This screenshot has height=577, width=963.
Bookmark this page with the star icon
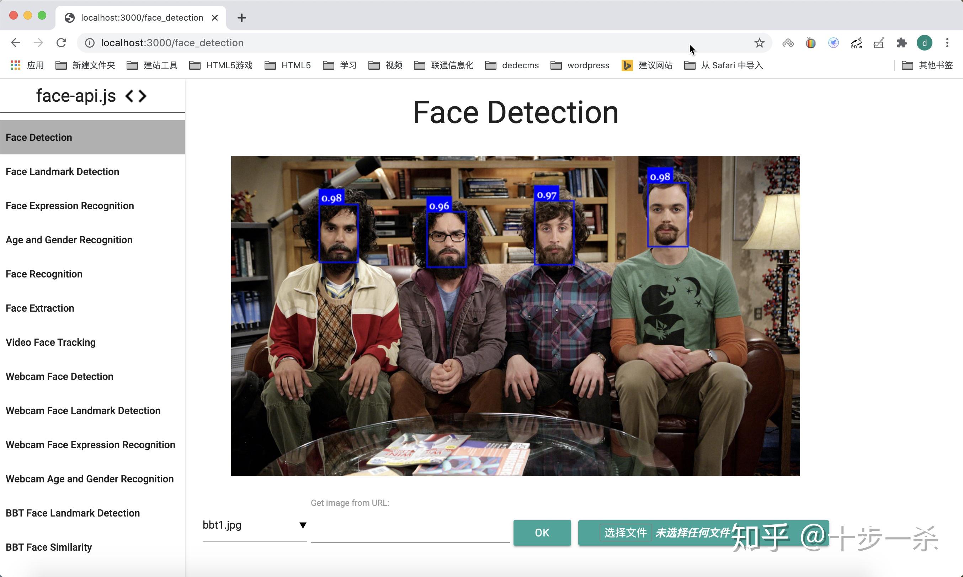tap(759, 43)
